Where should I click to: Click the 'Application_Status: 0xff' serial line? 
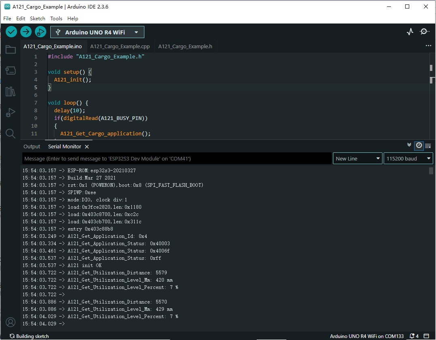[114, 258]
